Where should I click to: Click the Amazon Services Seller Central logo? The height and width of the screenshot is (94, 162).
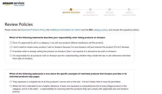click(x=13, y=4)
